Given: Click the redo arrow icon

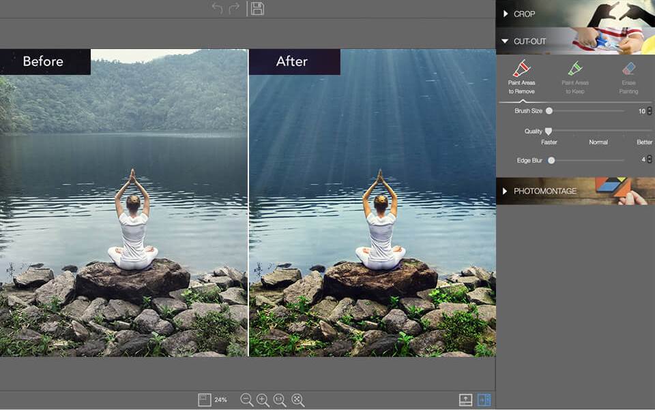Looking at the screenshot, I should pos(234,8).
